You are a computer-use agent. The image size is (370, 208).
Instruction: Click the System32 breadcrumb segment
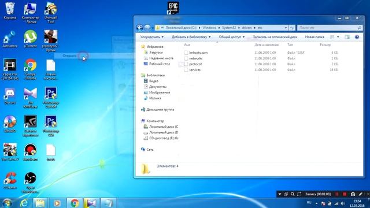pyautogui.click(x=229, y=28)
